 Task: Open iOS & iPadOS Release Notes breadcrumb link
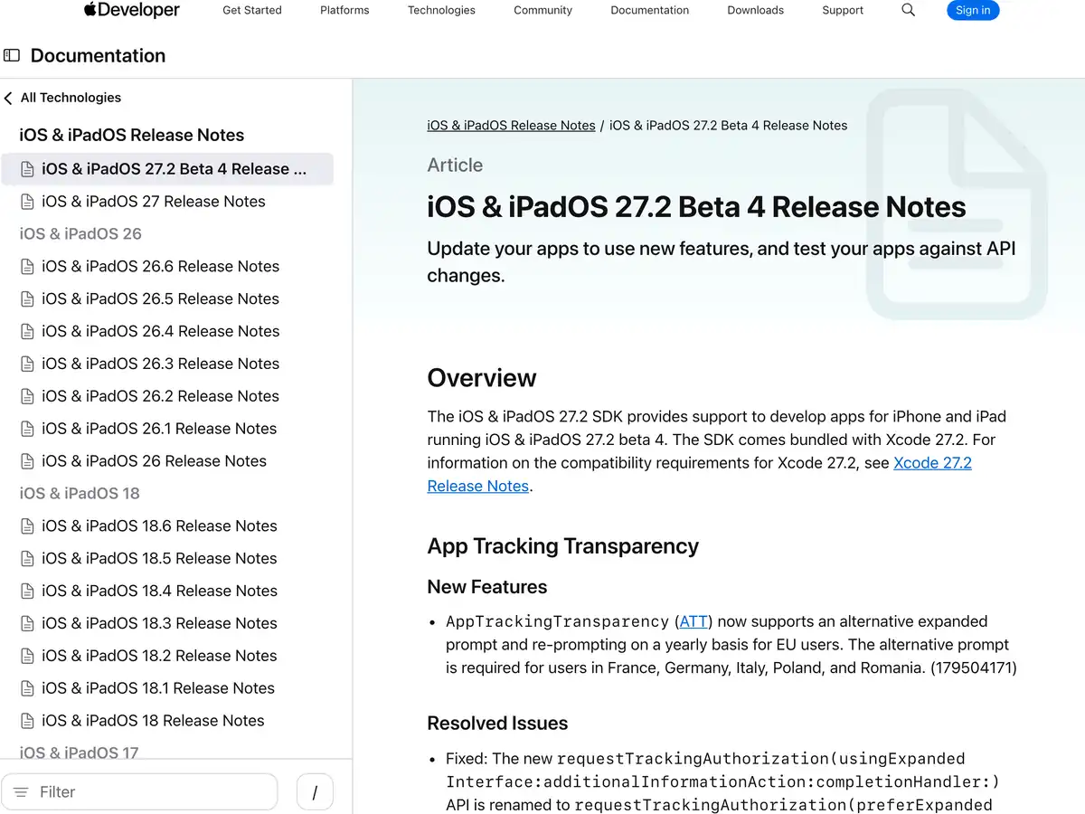point(511,126)
